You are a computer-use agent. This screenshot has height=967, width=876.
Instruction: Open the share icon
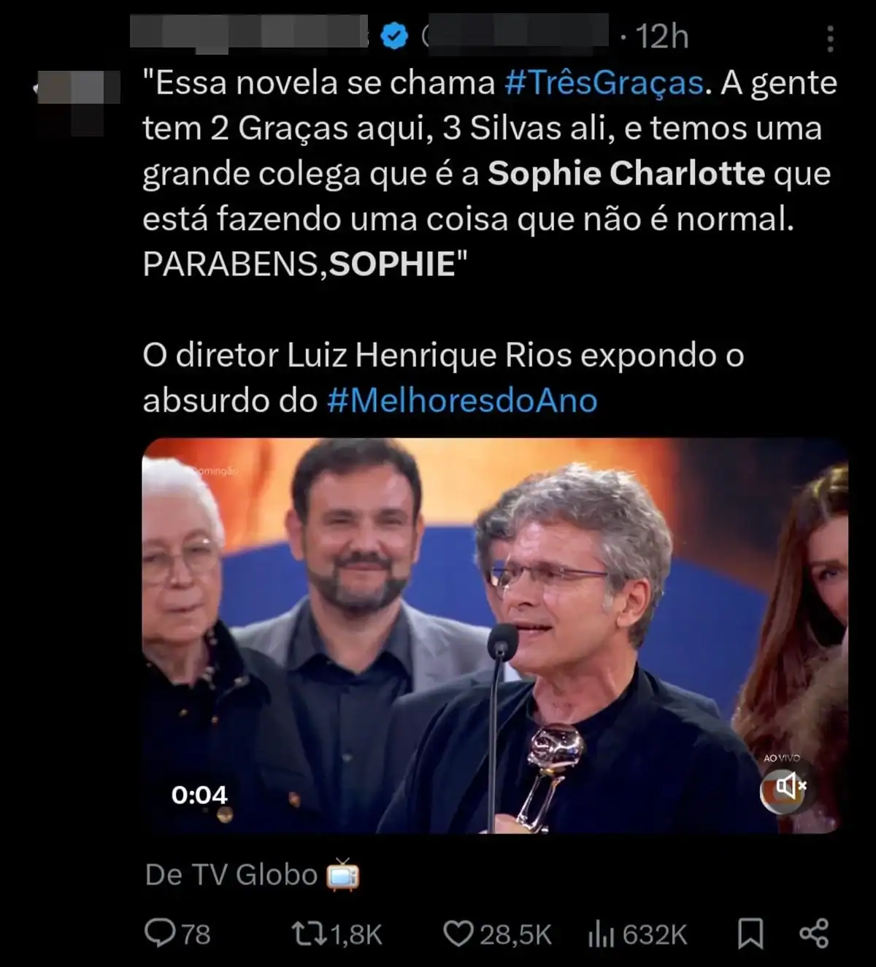814,933
